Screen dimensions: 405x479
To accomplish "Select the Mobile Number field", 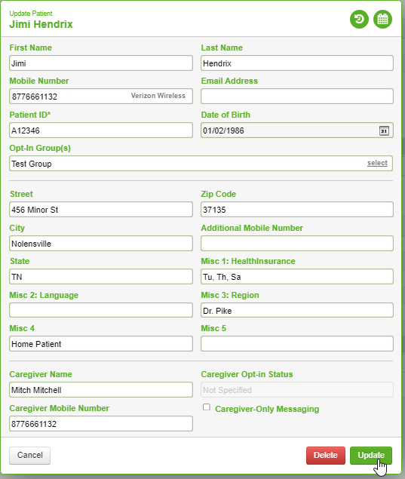I will [101, 97].
